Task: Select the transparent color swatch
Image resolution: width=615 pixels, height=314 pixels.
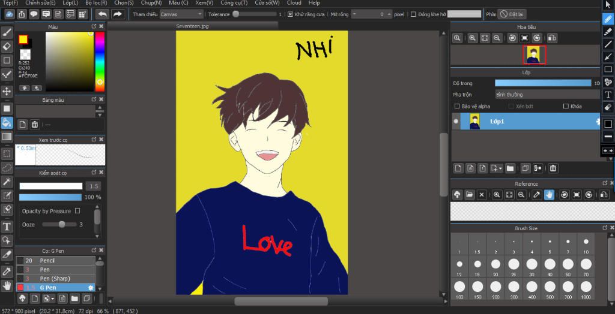Action: tap(25, 55)
